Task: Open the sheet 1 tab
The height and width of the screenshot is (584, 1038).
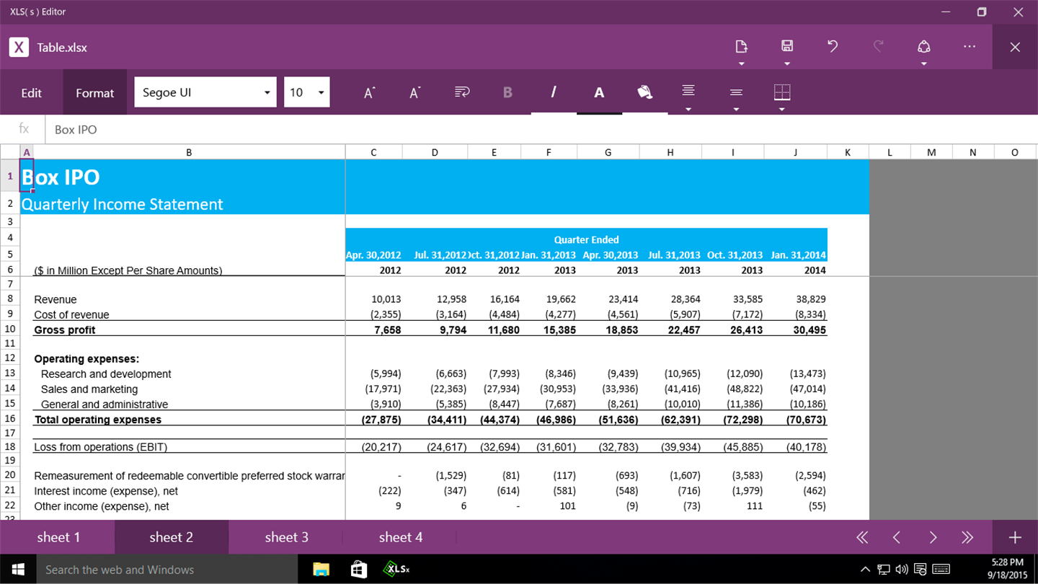Action: [x=58, y=537]
